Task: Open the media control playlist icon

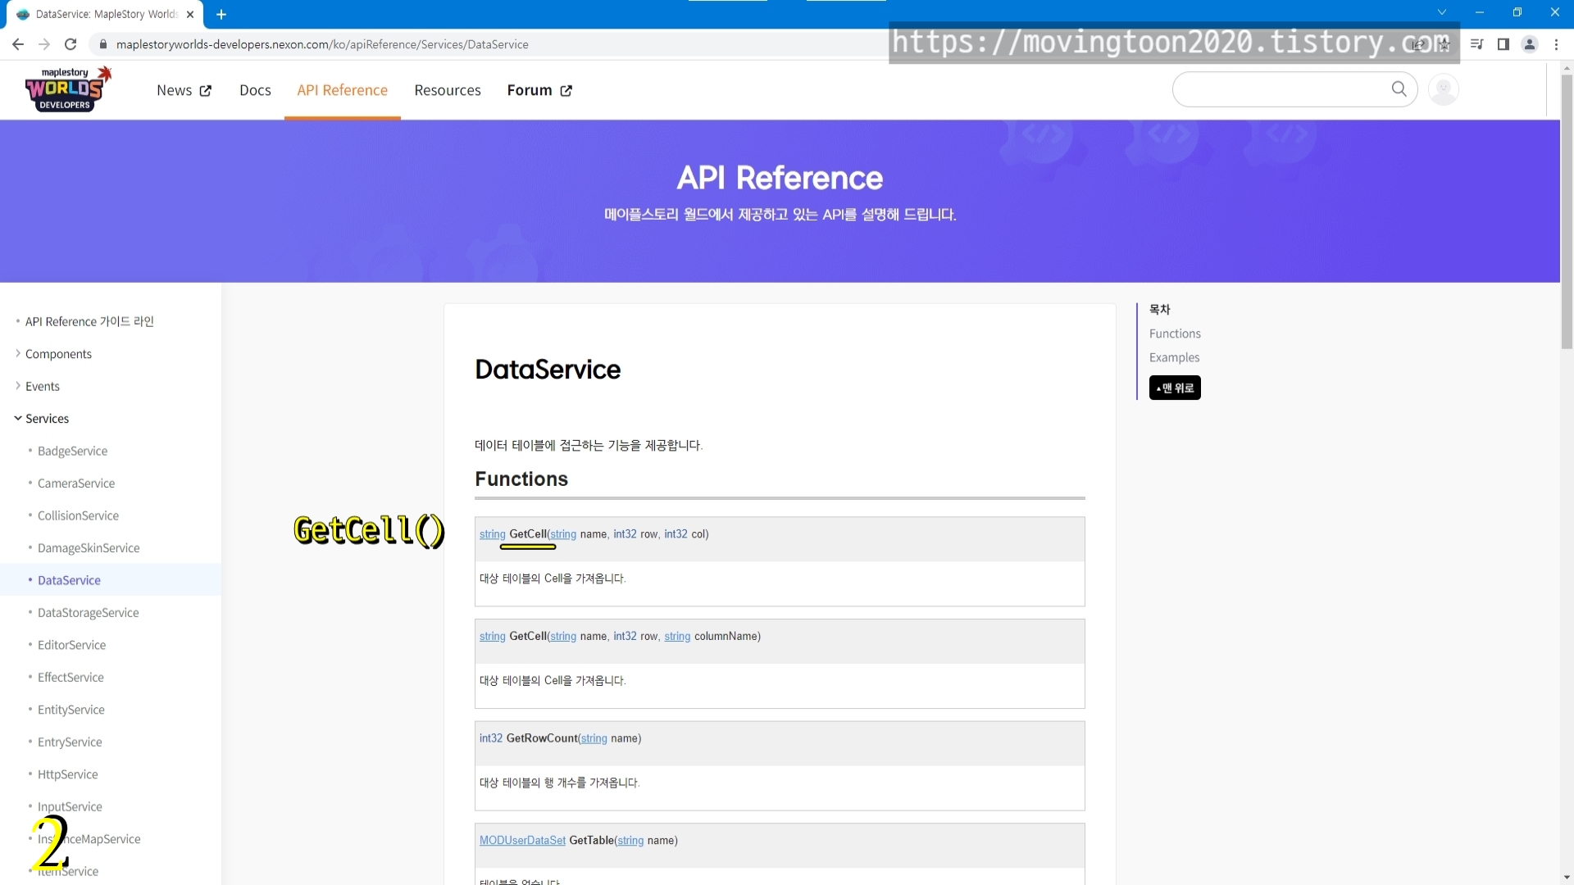Action: [1476, 44]
